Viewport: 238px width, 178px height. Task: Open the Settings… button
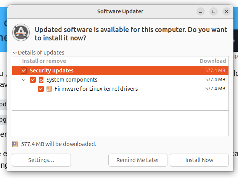pyautogui.click(x=41, y=160)
